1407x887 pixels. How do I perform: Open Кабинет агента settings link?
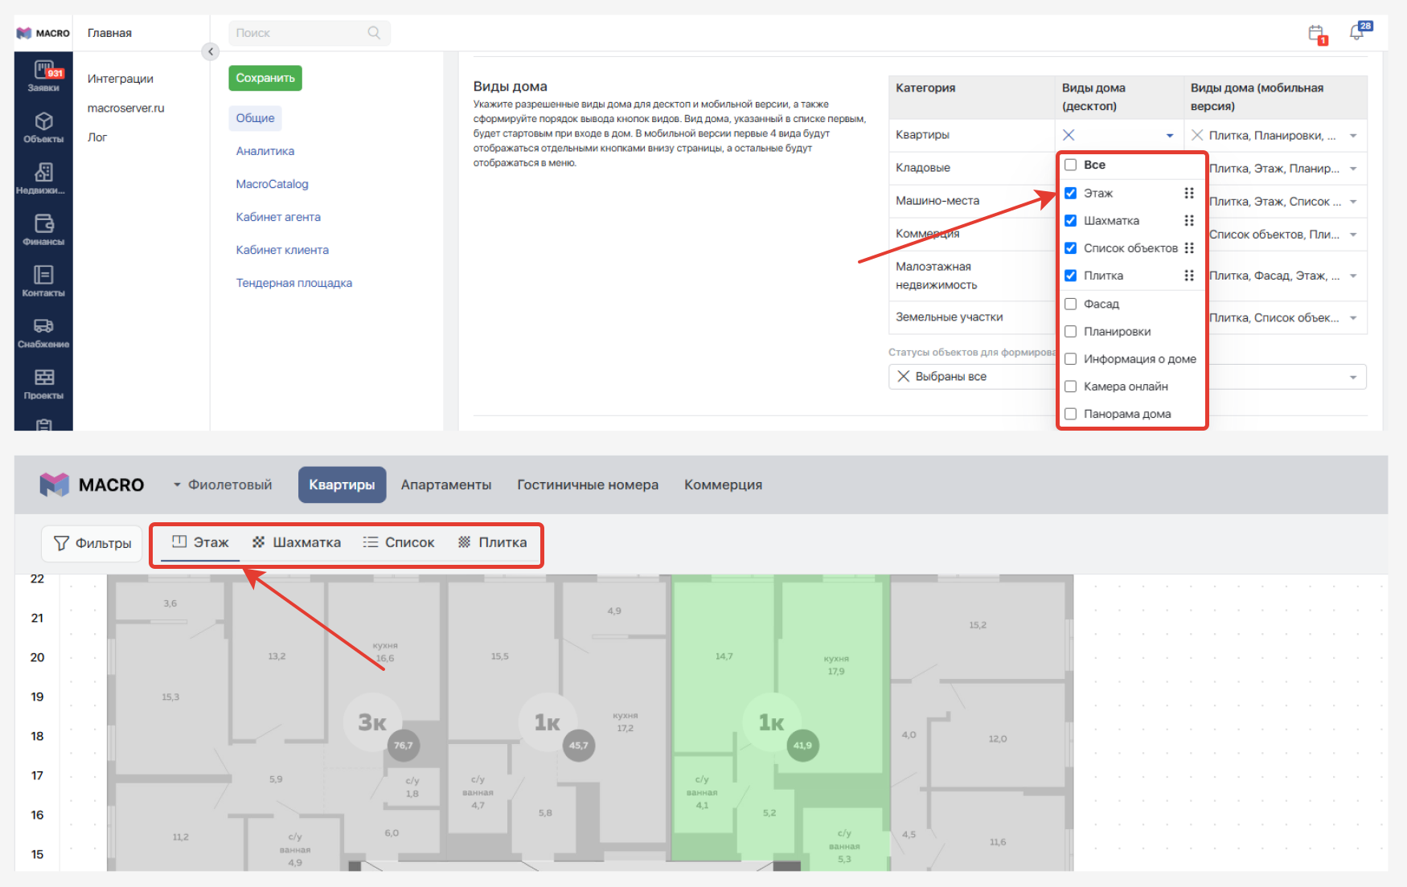click(278, 217)
